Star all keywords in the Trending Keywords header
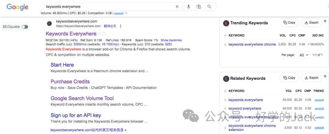329x134 pixels. (x=225, y=35)
